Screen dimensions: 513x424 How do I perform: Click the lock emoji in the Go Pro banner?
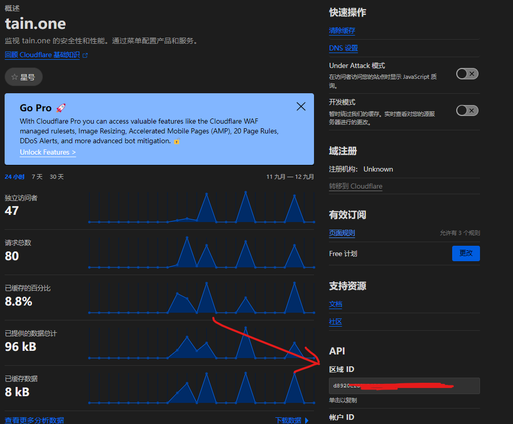pos(177,141)
